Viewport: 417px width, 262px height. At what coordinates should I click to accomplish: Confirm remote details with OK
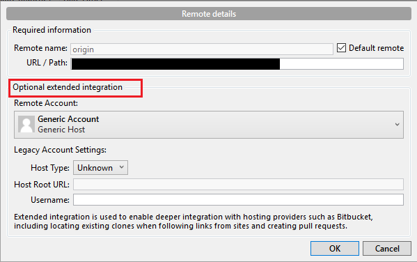tap(335, 249)
